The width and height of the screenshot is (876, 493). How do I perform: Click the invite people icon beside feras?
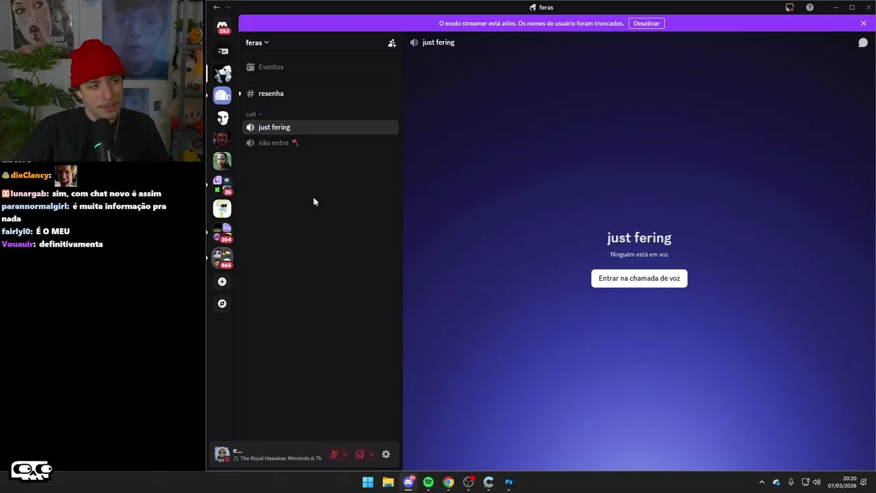point(392,42)
